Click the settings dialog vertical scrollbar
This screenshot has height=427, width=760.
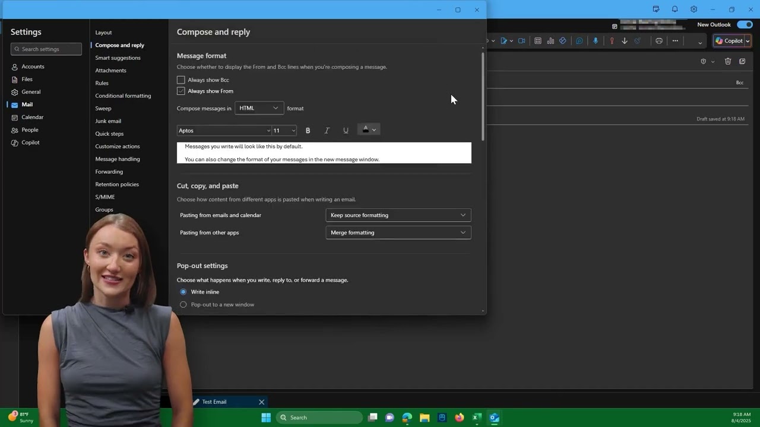coord(483,97)
